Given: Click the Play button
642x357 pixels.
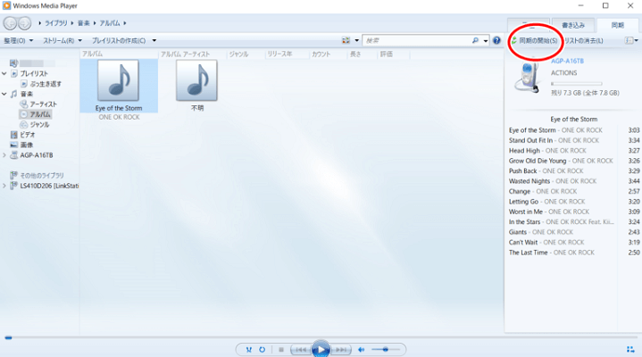Looking at the screenshot, I should [321, 349].
